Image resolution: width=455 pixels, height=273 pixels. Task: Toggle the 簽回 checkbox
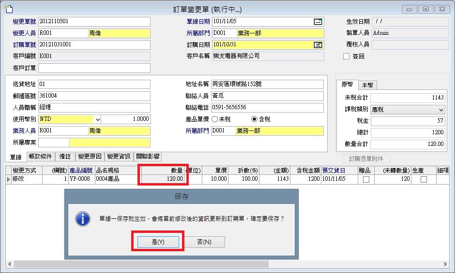pos(346,57)
